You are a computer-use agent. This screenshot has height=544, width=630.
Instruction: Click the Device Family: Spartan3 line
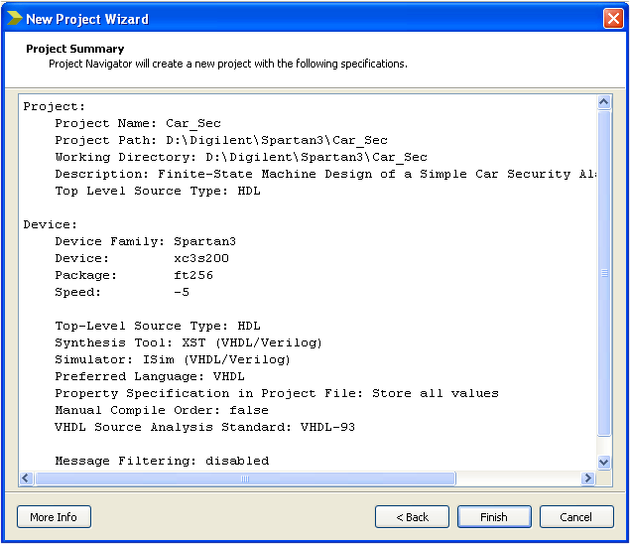(x=145, y=241)
